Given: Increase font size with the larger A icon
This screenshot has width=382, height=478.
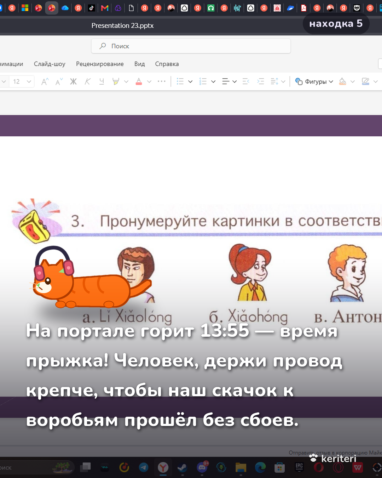Looking at the screenshot, I should pyautogui.click(x=45, y=81).
